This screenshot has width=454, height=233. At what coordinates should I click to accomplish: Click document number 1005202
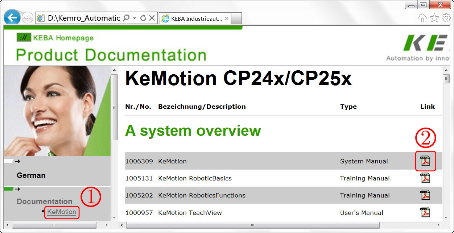click(x=139, y=195)
